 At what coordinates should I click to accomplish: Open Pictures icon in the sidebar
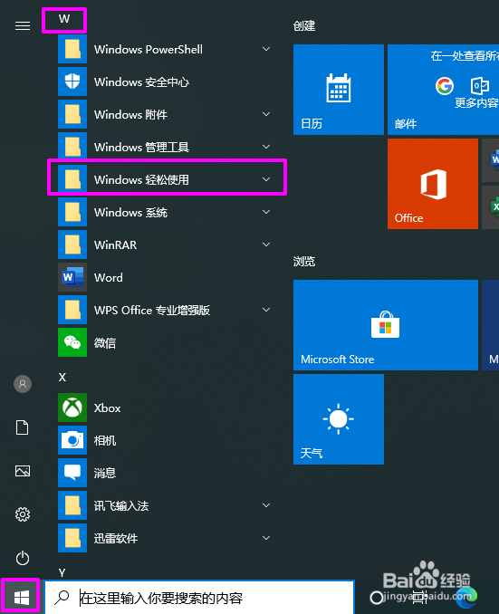[23, 471]
